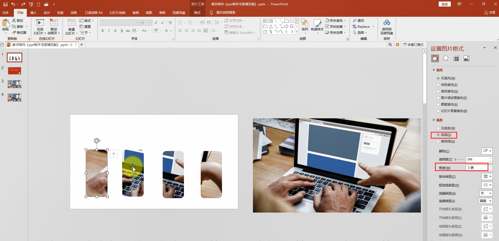Select the Effects pentagon icon in format pane
The height and width of the screenshot is (241, 499).
445,58
